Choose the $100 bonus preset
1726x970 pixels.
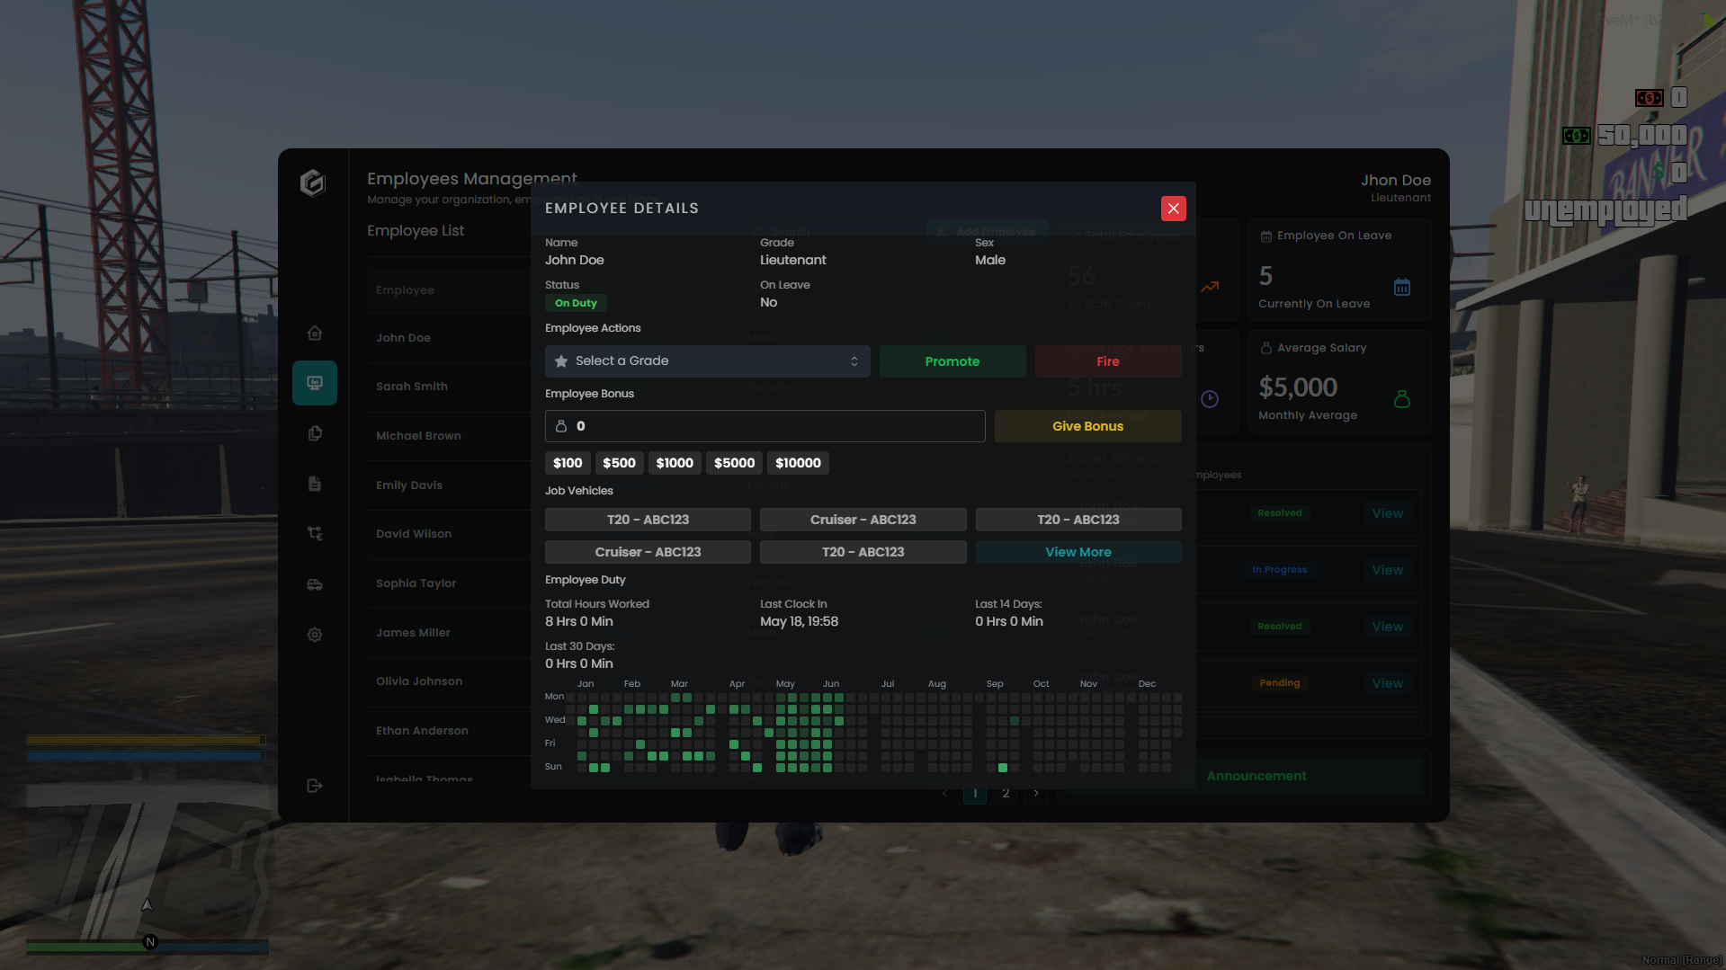coord(568,463)
